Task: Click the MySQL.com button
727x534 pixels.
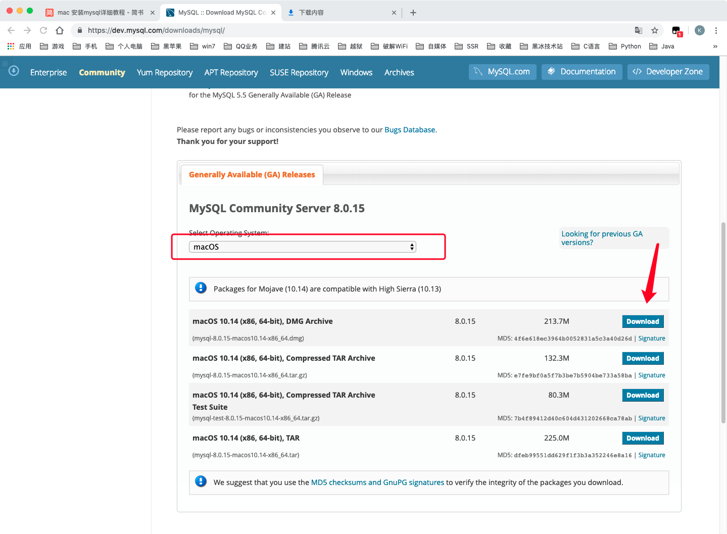Action: coord(503,72)
